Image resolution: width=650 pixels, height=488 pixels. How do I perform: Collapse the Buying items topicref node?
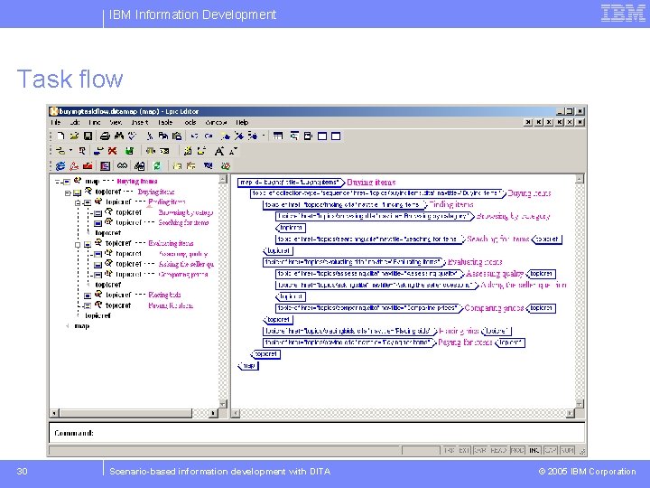68,192
